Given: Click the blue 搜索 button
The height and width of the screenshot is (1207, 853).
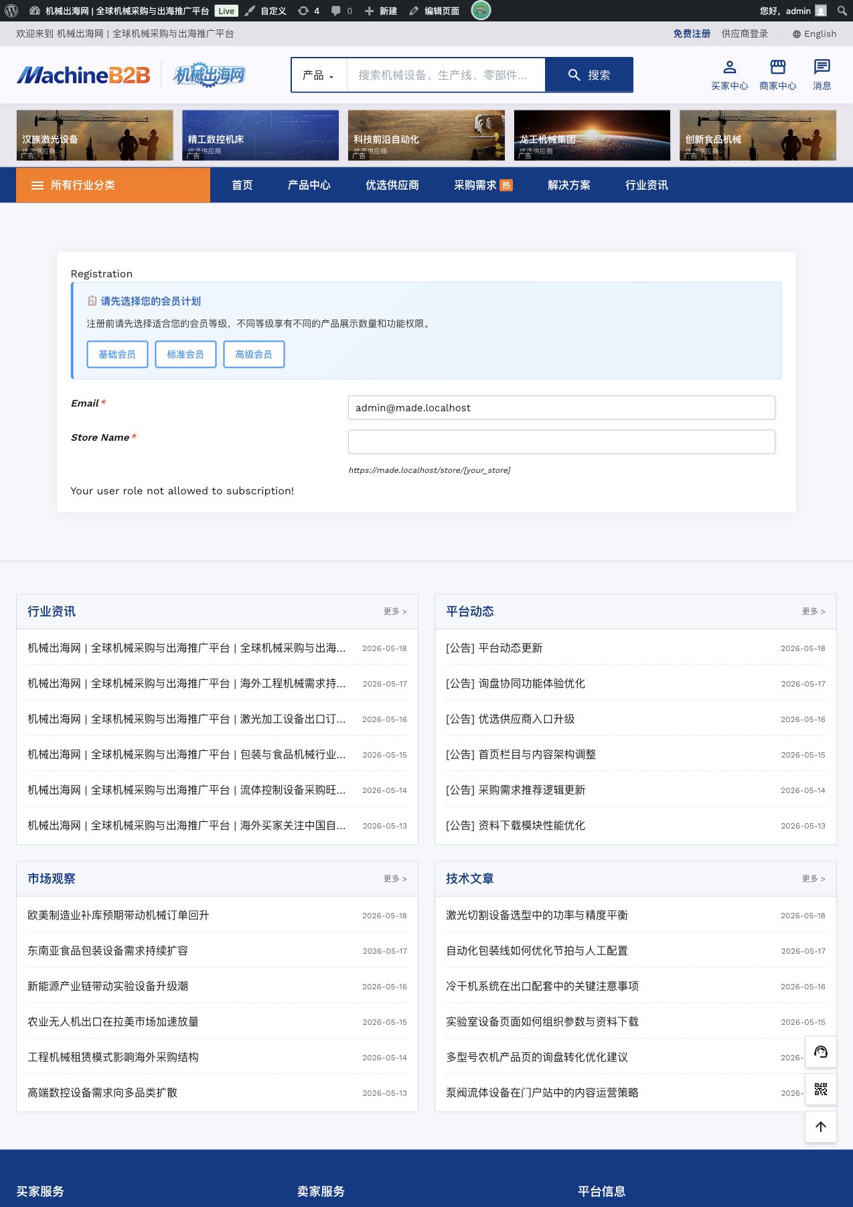Looking at the screenshot, I should [589, 75].
